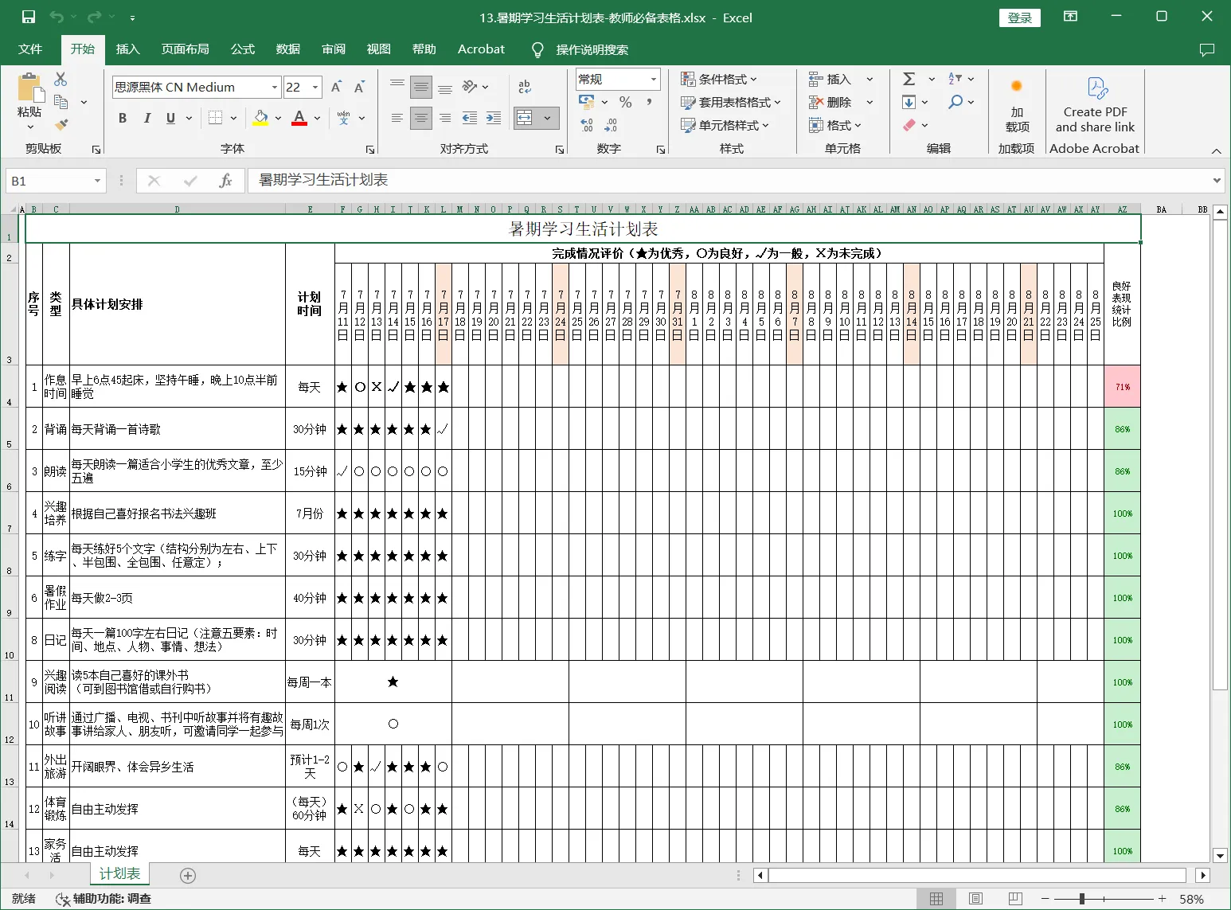
Task: Expand the formula bar chevron
Action: [x=1217, y=181]
